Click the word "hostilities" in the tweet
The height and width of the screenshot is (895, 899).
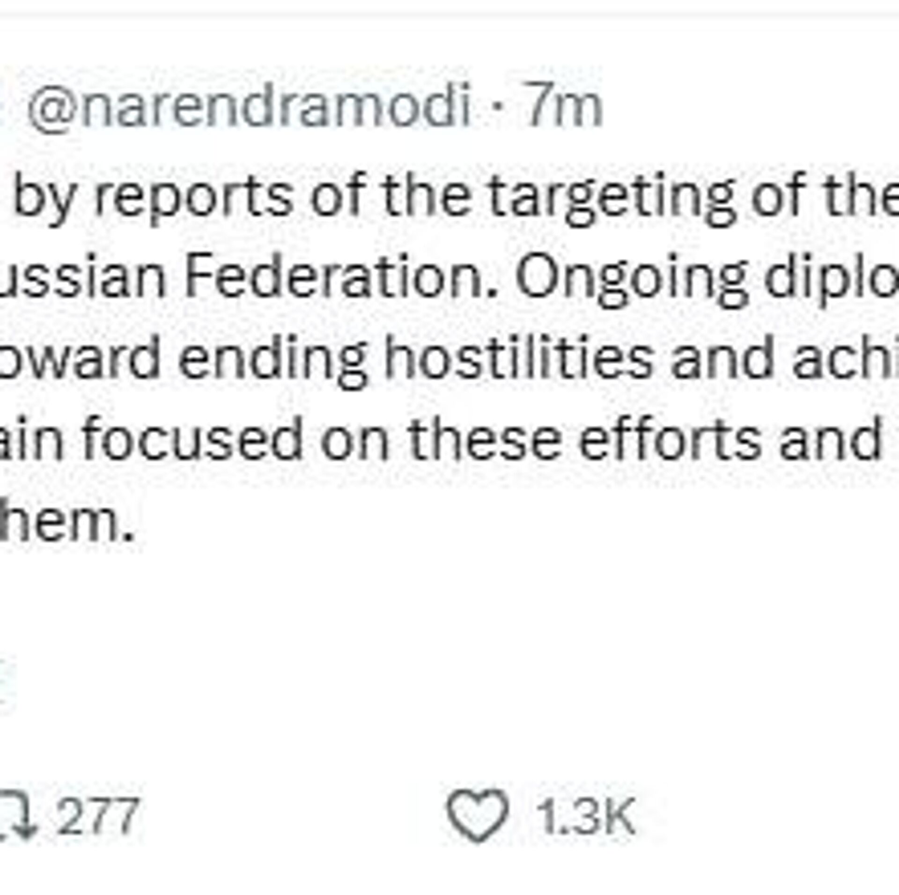(517, 359)
